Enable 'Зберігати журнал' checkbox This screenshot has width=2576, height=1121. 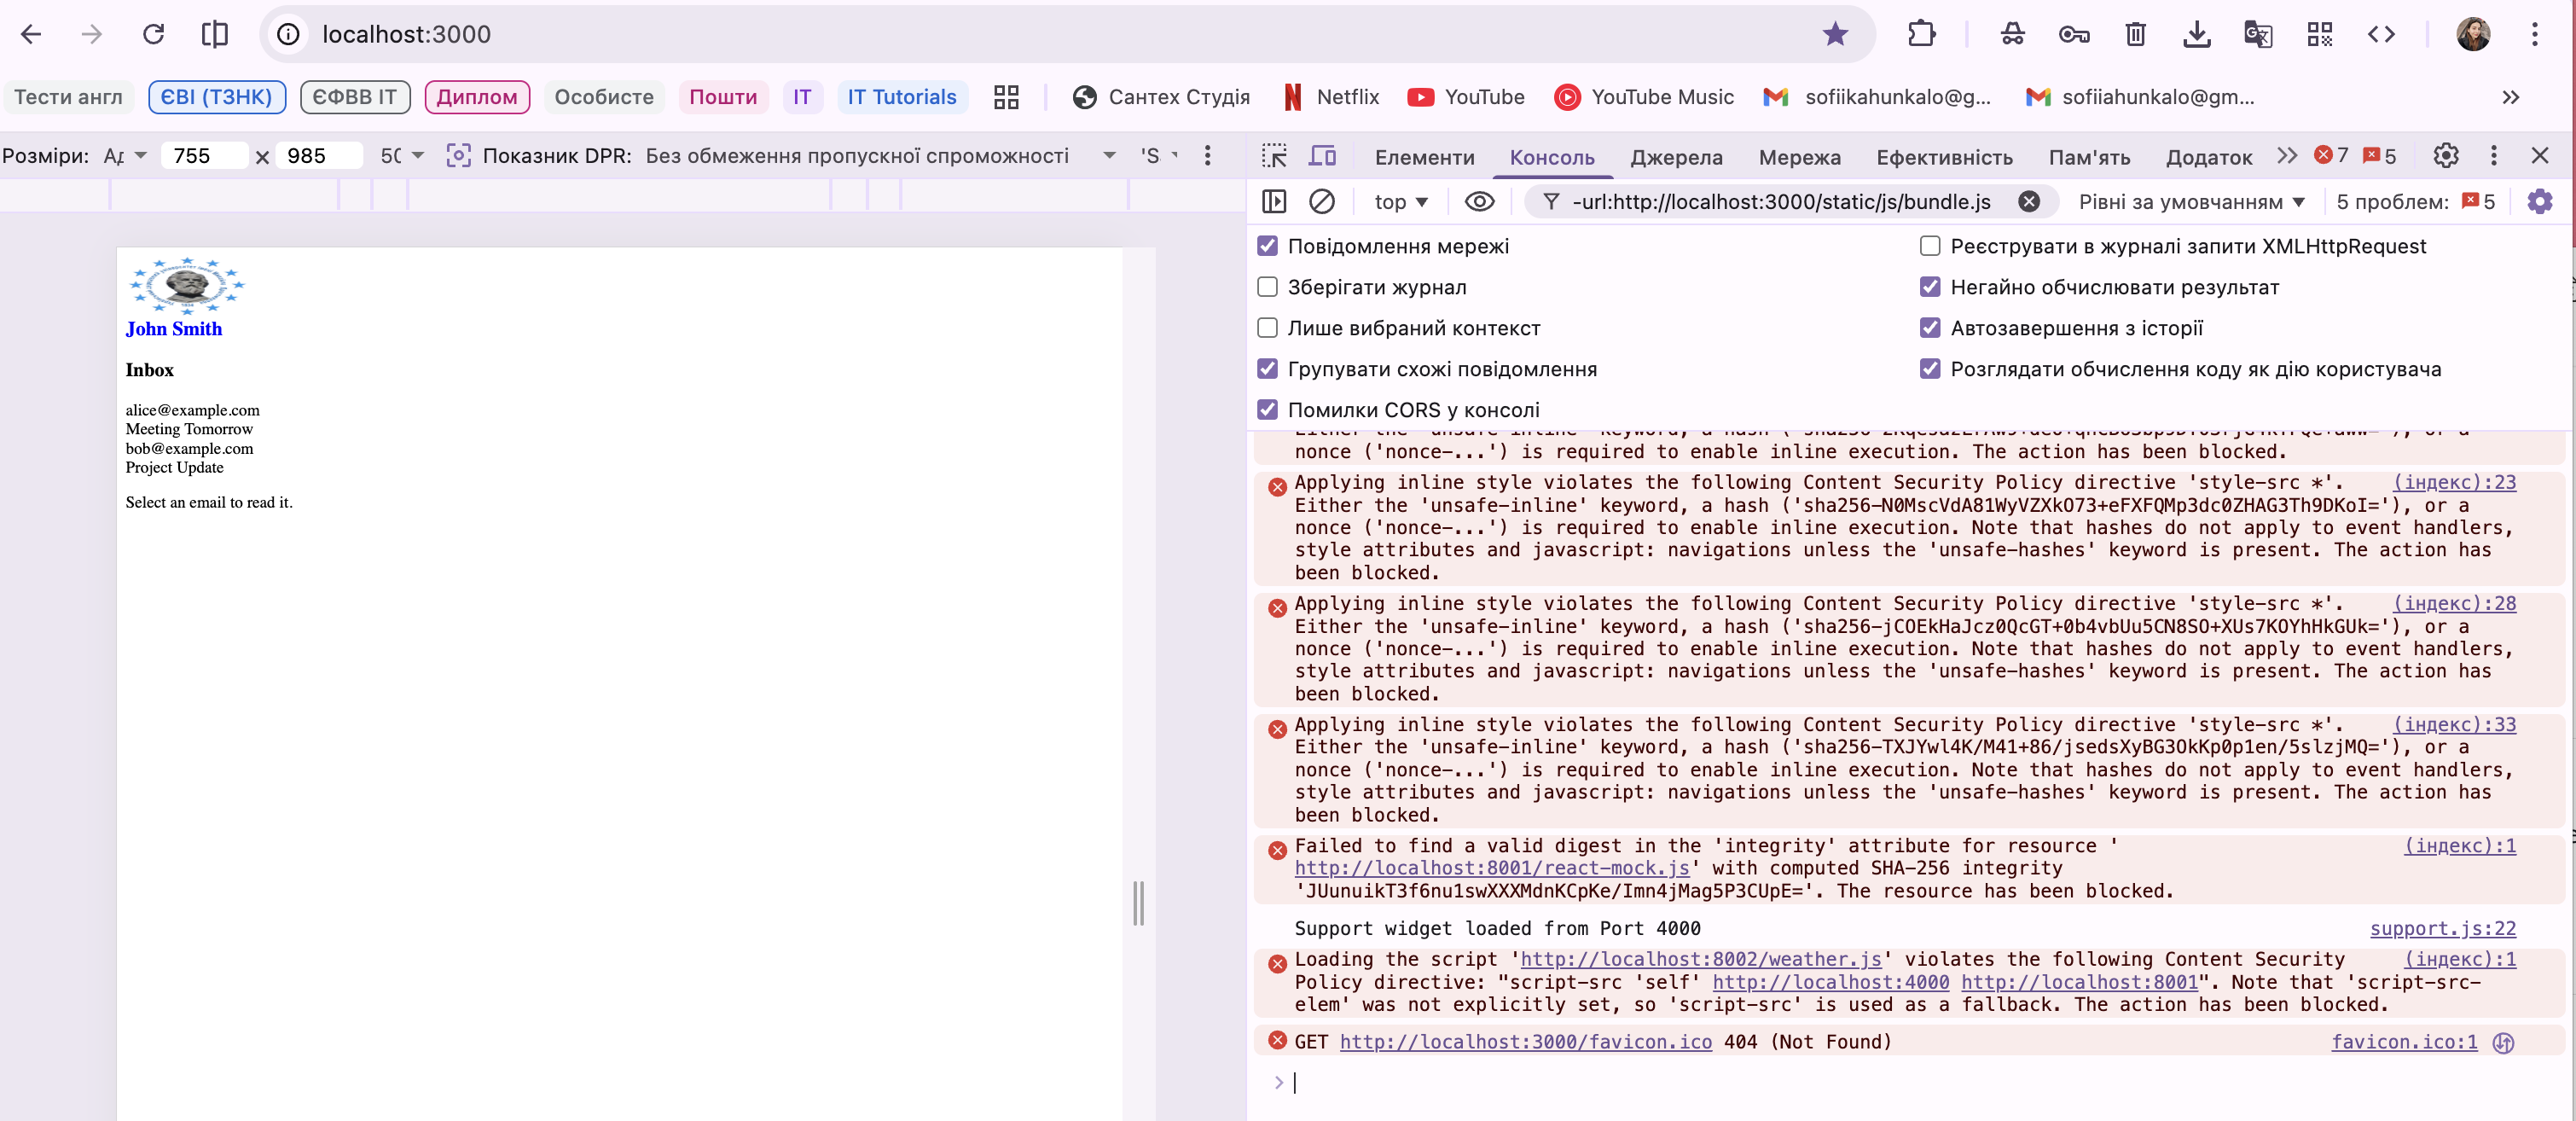pos(1267,287)
